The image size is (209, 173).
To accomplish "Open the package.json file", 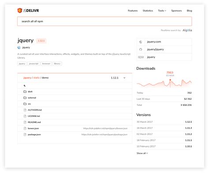I will click(x=34, y=135).
